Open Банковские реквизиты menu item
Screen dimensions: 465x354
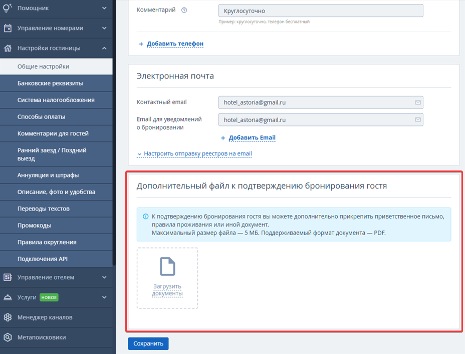[x=56, y=83]
